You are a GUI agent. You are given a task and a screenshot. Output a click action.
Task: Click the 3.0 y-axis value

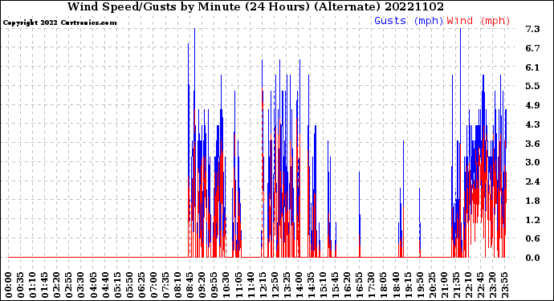533,162
